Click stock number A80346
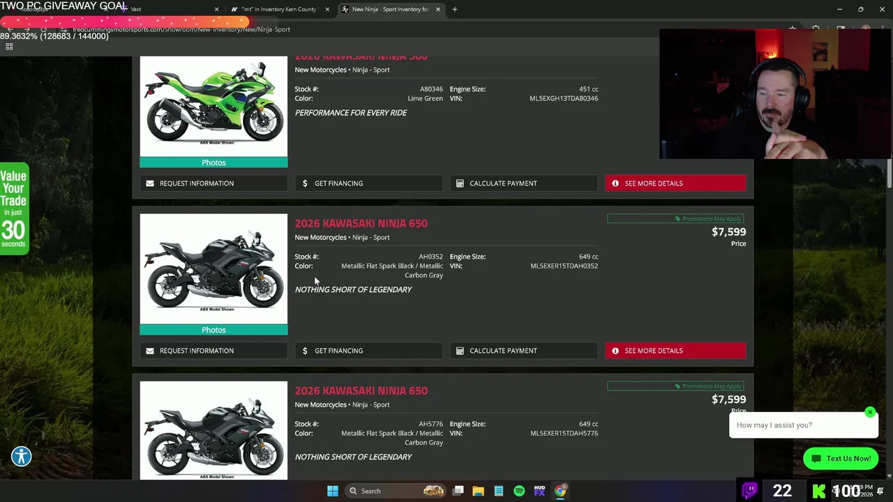 (x=431, y=89)
